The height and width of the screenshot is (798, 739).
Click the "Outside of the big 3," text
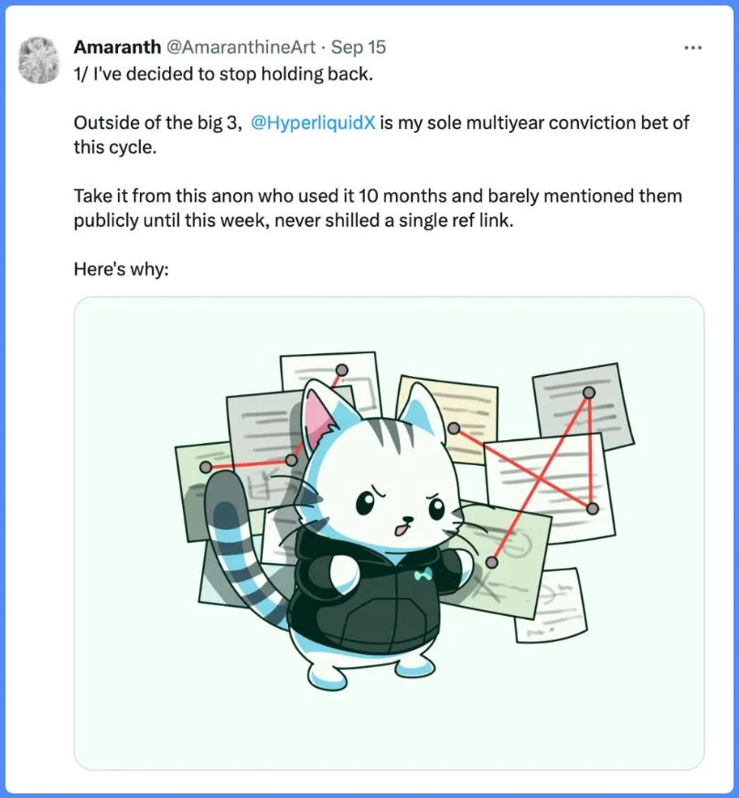click(x=158, y=123)
